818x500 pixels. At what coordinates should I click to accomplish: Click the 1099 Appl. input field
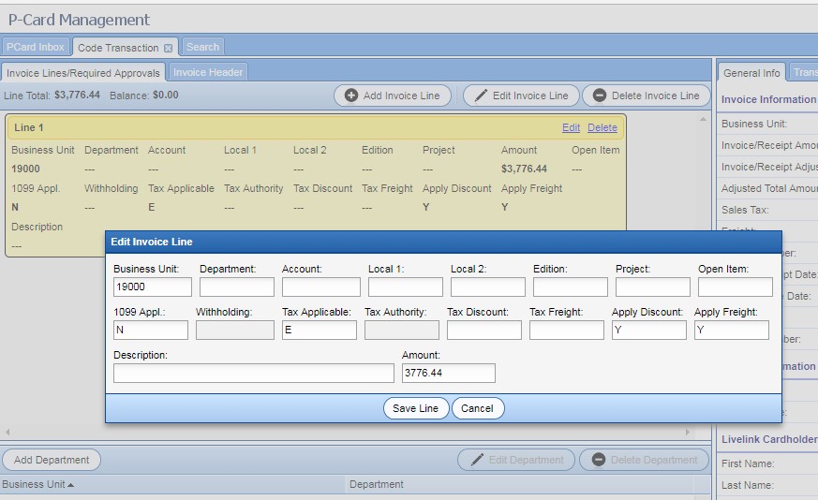point(151,330)
